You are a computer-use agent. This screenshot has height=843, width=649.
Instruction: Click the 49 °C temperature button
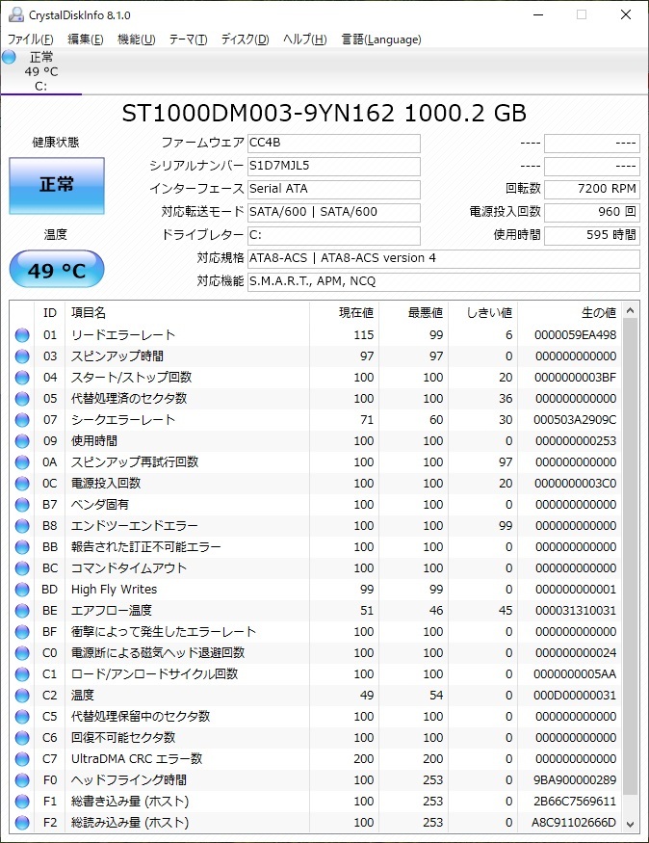coord(57,270)
